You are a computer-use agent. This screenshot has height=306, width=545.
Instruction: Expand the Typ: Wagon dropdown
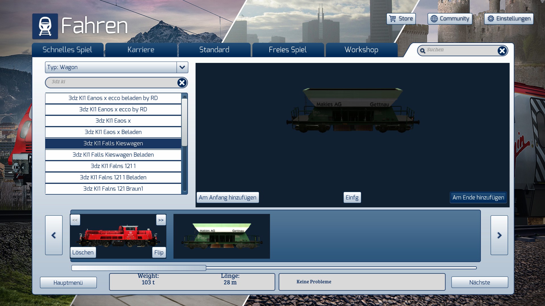point(182,67)
